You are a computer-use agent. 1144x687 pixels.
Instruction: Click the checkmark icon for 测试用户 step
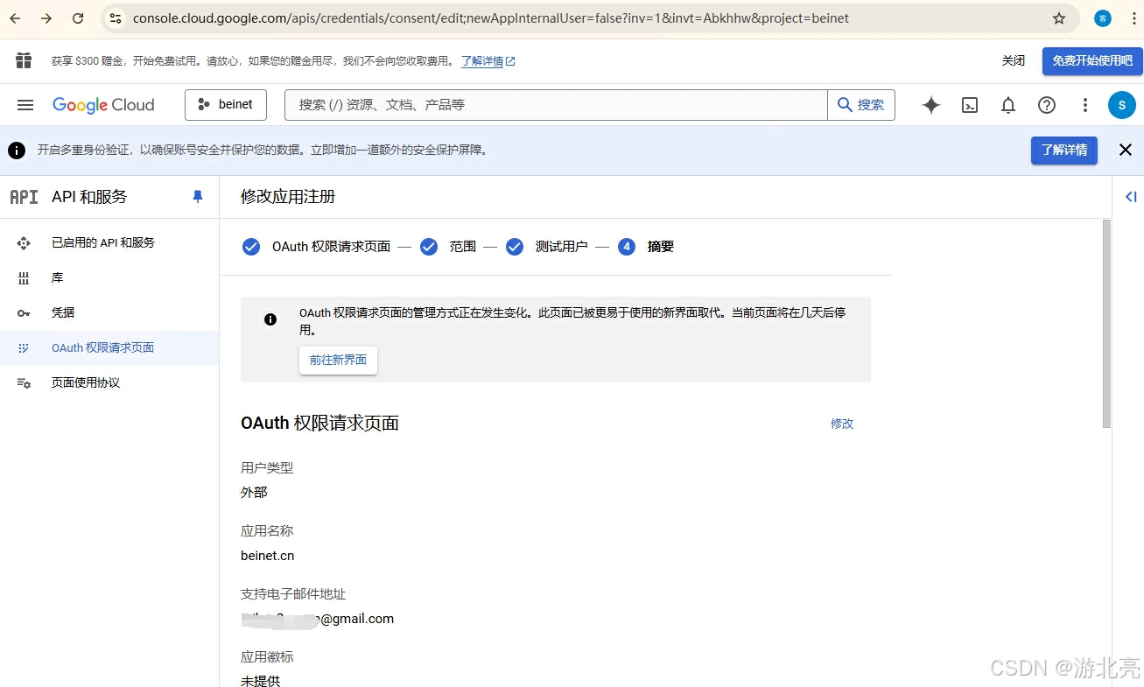[x=515, y=247]
